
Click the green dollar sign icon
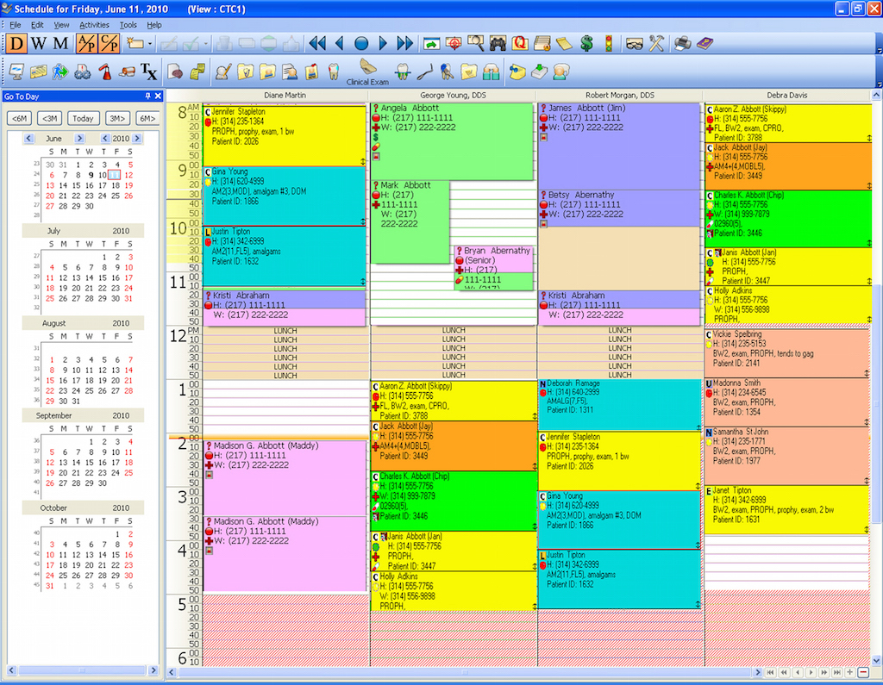coord(586,43)
